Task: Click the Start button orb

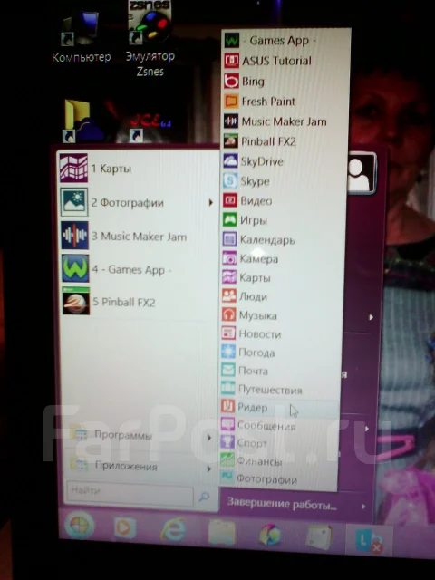Action: 79,526
